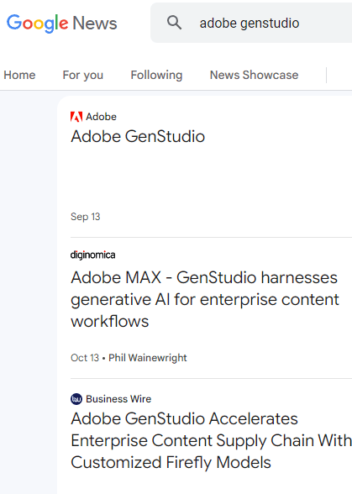
Task: Click author name Phil Wainewright
Action: (x=148, y=358)
